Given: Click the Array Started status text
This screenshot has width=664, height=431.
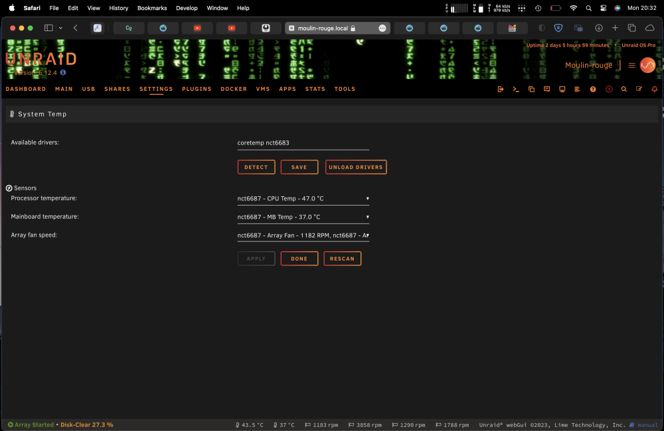Looking at the screenshot, I should tap(34, 424).
